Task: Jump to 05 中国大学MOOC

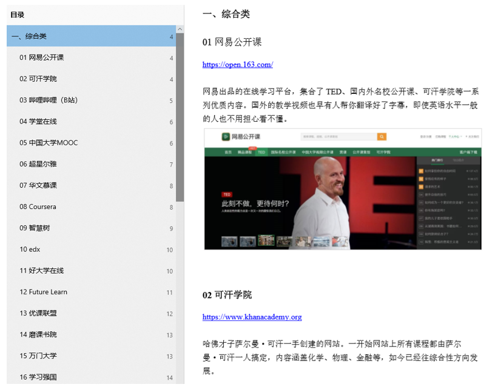Action: 91,143
